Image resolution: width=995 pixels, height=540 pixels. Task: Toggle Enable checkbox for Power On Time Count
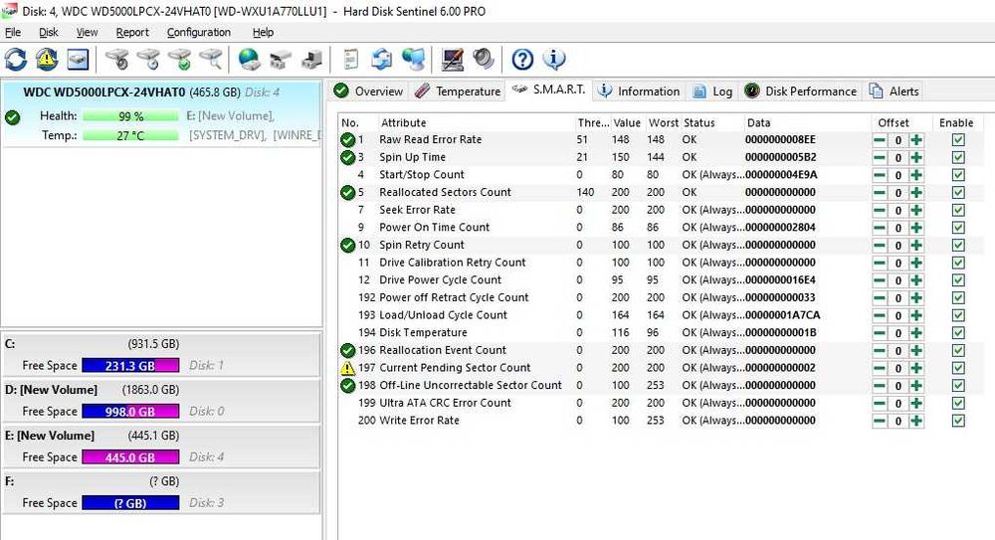(x=958, y=227)
